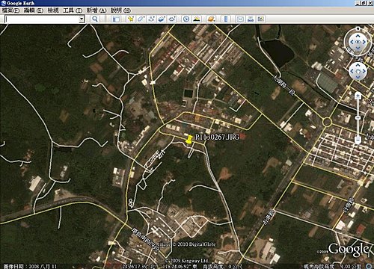Open the 新增(A) menu
This screenshot has height=269, width=374.
(96, 10)
